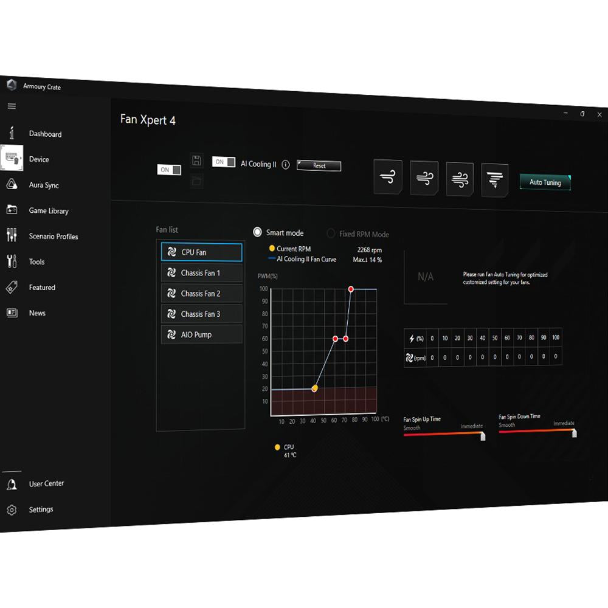608x608 pixels.
Task: Select the Standard fan mode preset icon
Action: pyautogui.click(x=424, y=178)
